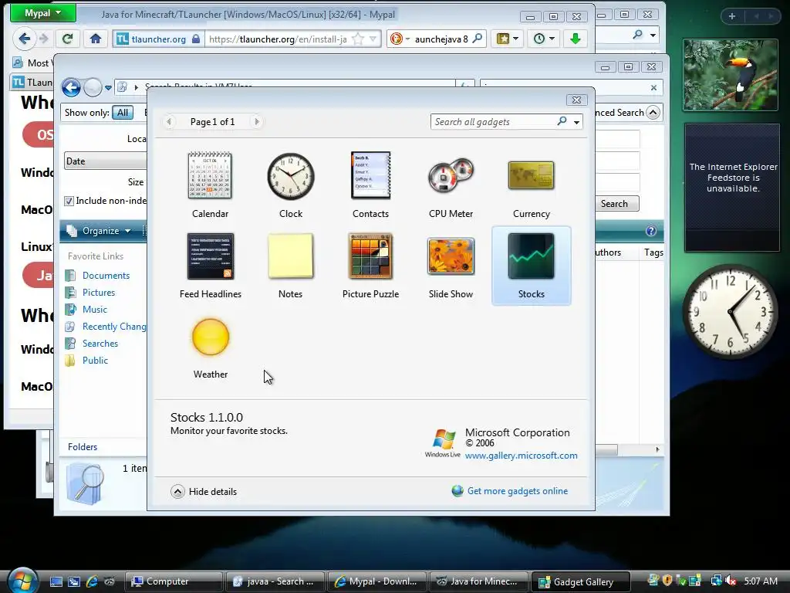
Task: Sort by the Tags column header
Action: [653, 252]
